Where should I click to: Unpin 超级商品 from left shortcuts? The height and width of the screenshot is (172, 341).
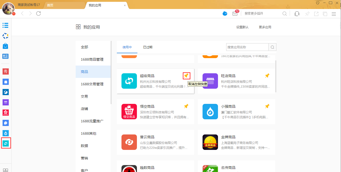(186, 76)
